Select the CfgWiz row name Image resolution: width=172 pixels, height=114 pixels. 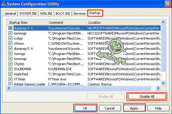pos(19,64)
